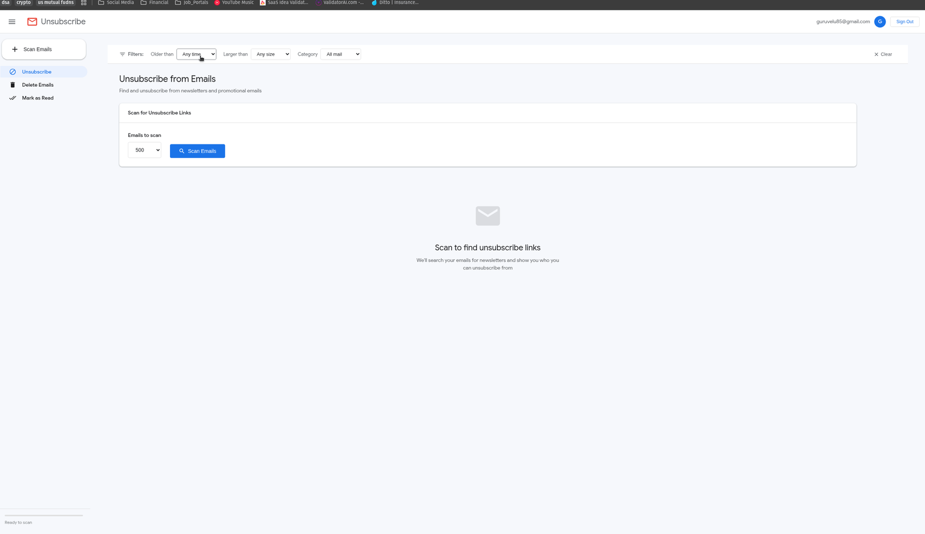Click the Filters funnel icon
This screenshot has height=534, width=925.
click(123, 54)
